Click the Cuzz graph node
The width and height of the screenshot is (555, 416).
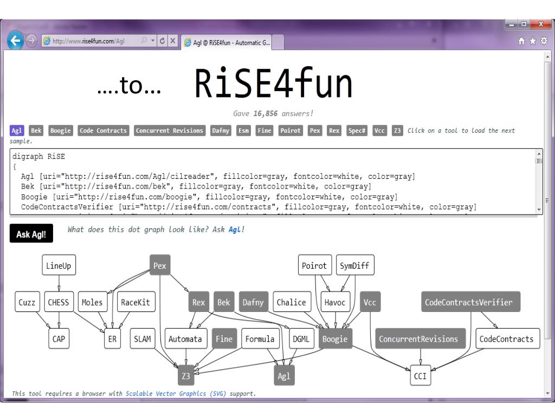click(27, 302)
